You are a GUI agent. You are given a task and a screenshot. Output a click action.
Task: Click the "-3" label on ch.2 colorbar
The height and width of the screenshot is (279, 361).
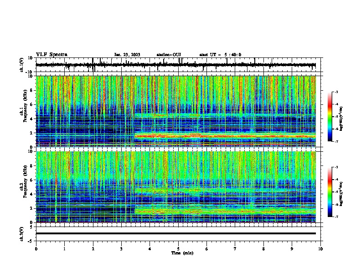coord(336,167)
